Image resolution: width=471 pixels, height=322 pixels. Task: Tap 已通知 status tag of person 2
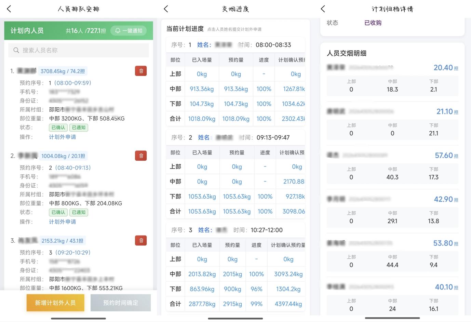click(79, 212)
